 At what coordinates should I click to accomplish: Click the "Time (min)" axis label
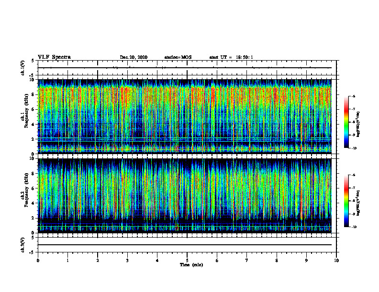point(191,265)
